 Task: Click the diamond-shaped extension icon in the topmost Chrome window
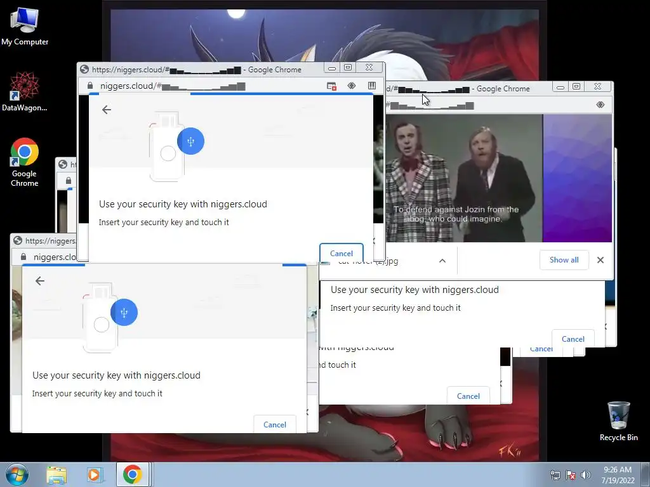pos(352,86)
